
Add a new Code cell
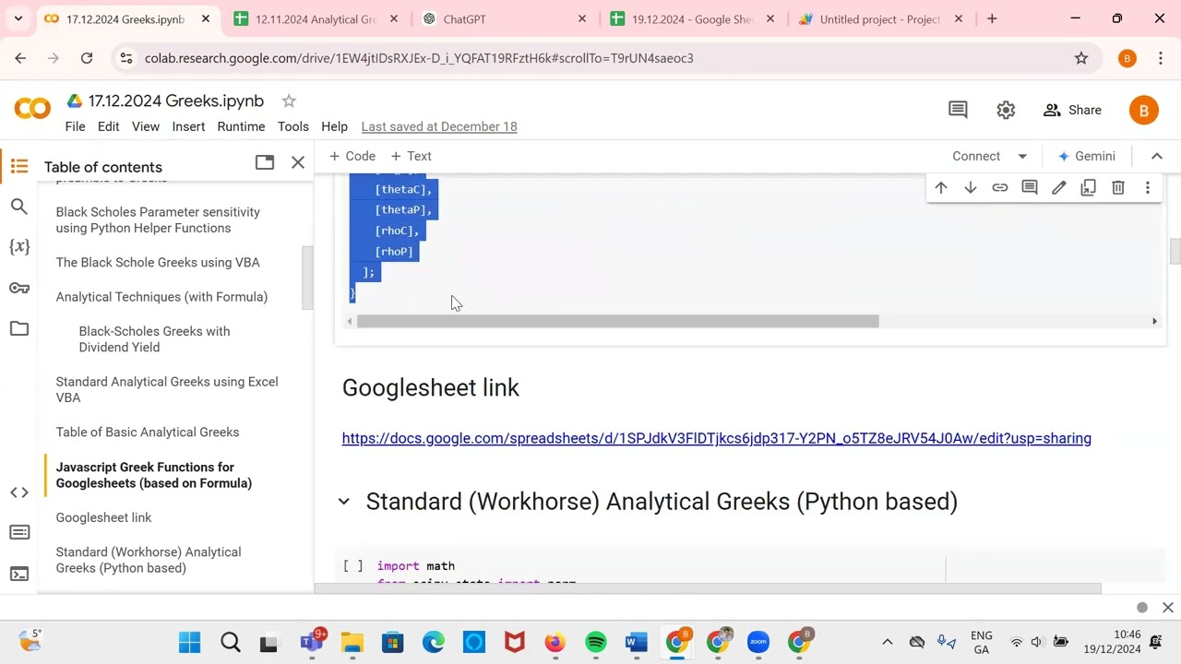[x=352, y=156]
